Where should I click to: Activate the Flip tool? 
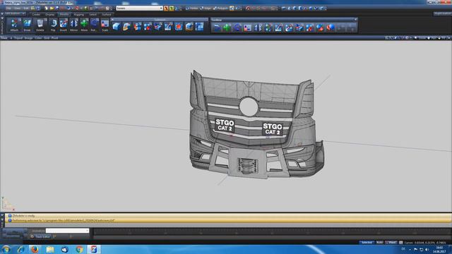[53, 25]
